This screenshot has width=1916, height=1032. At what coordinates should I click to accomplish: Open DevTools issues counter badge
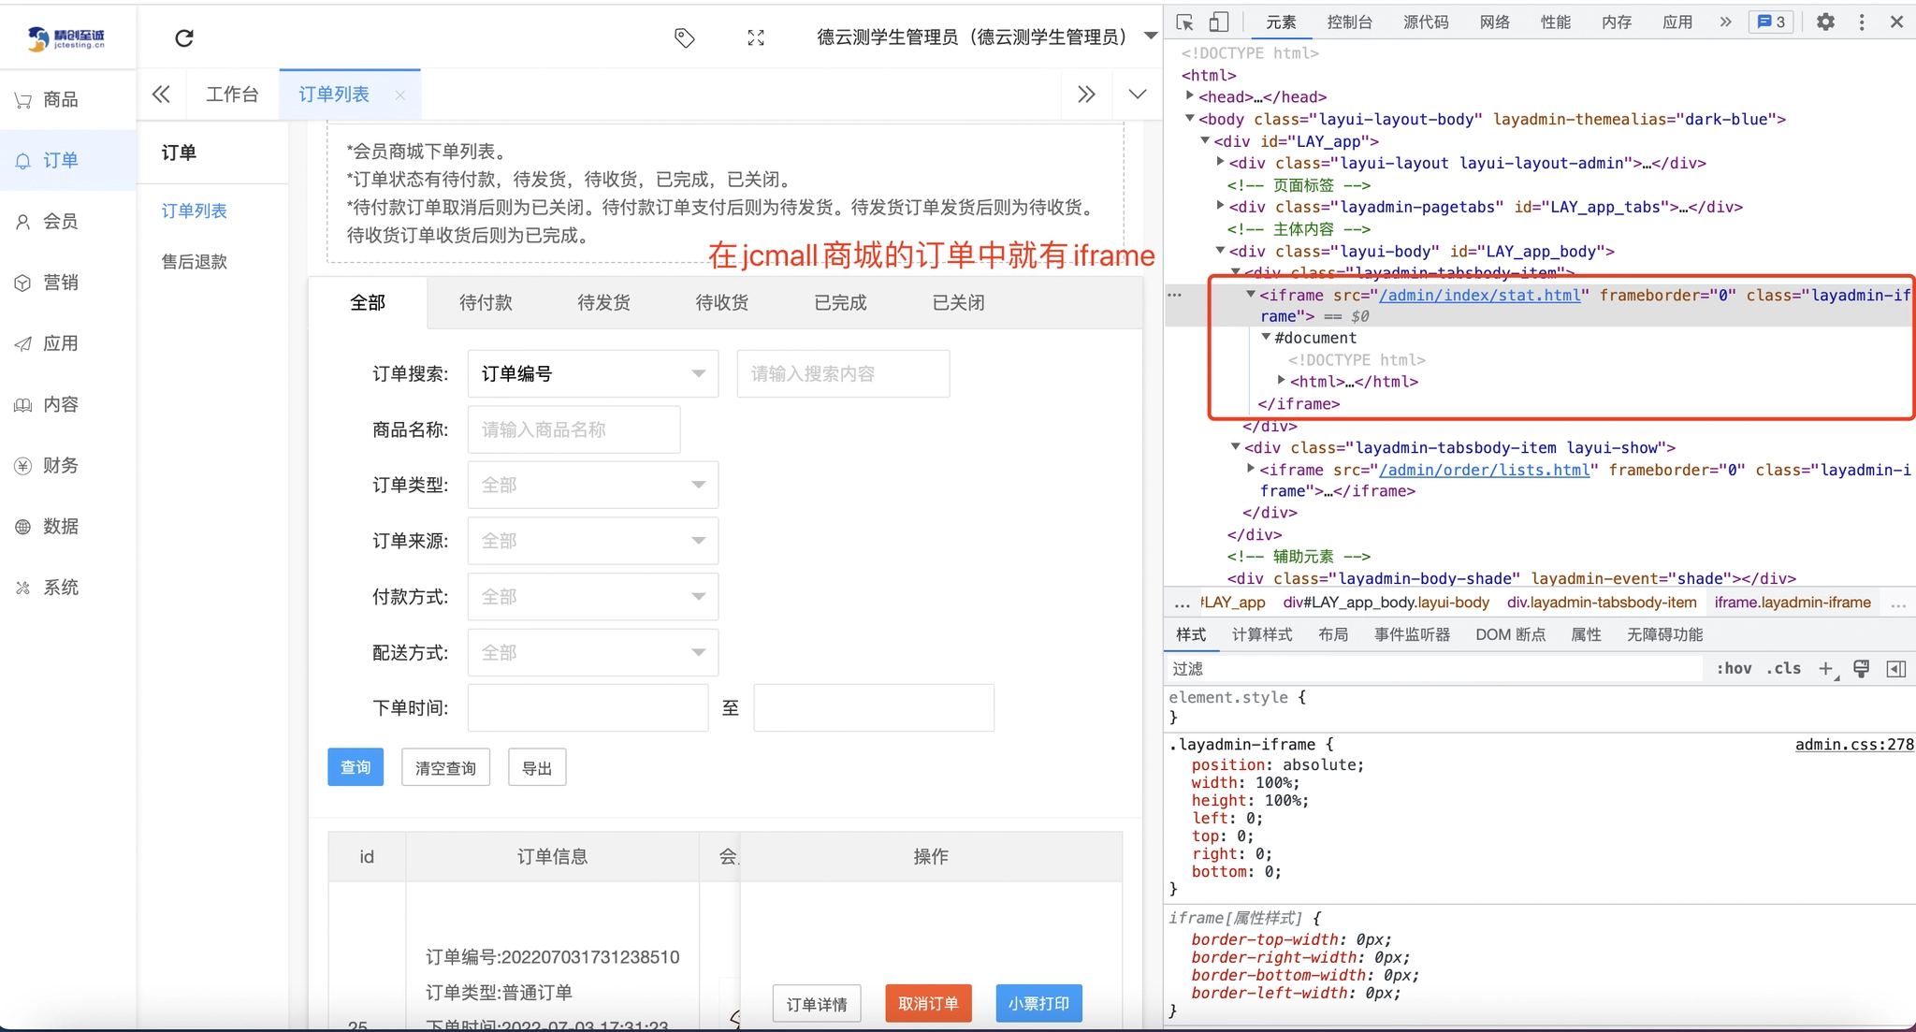click(x=1771, y=22)
